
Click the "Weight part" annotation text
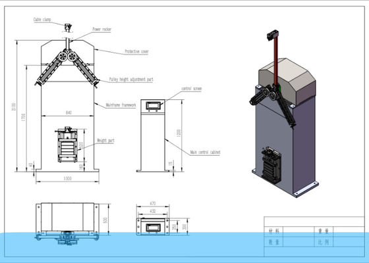(105, 141)
